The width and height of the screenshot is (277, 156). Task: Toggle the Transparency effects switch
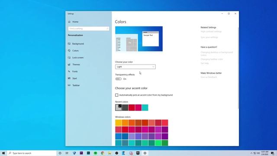[118, 79]
